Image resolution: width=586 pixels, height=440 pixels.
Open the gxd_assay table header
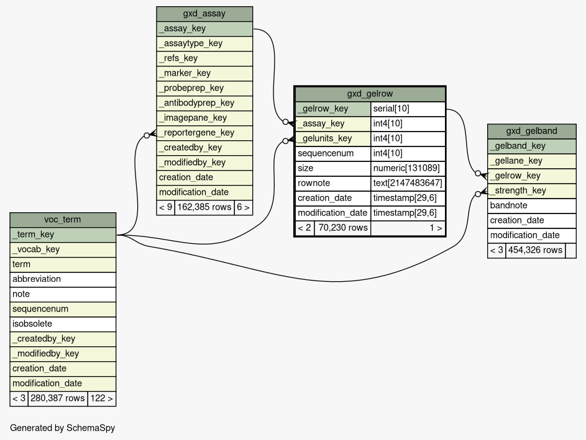(204, 14)
